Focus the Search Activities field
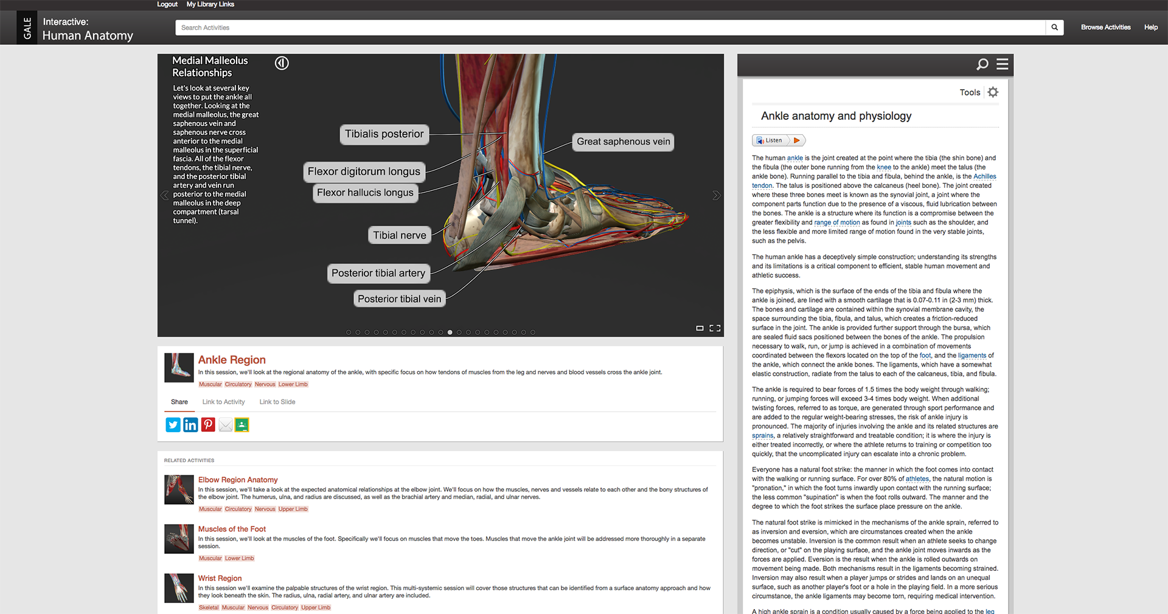This screenshot has width=1168, height=614. 610,27
